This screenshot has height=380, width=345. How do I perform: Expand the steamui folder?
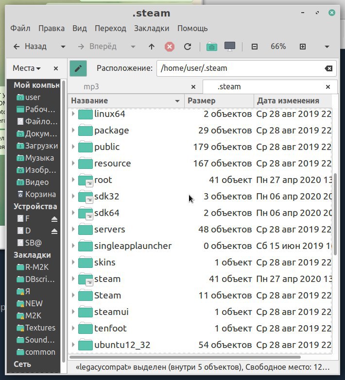tap(73, 312)
